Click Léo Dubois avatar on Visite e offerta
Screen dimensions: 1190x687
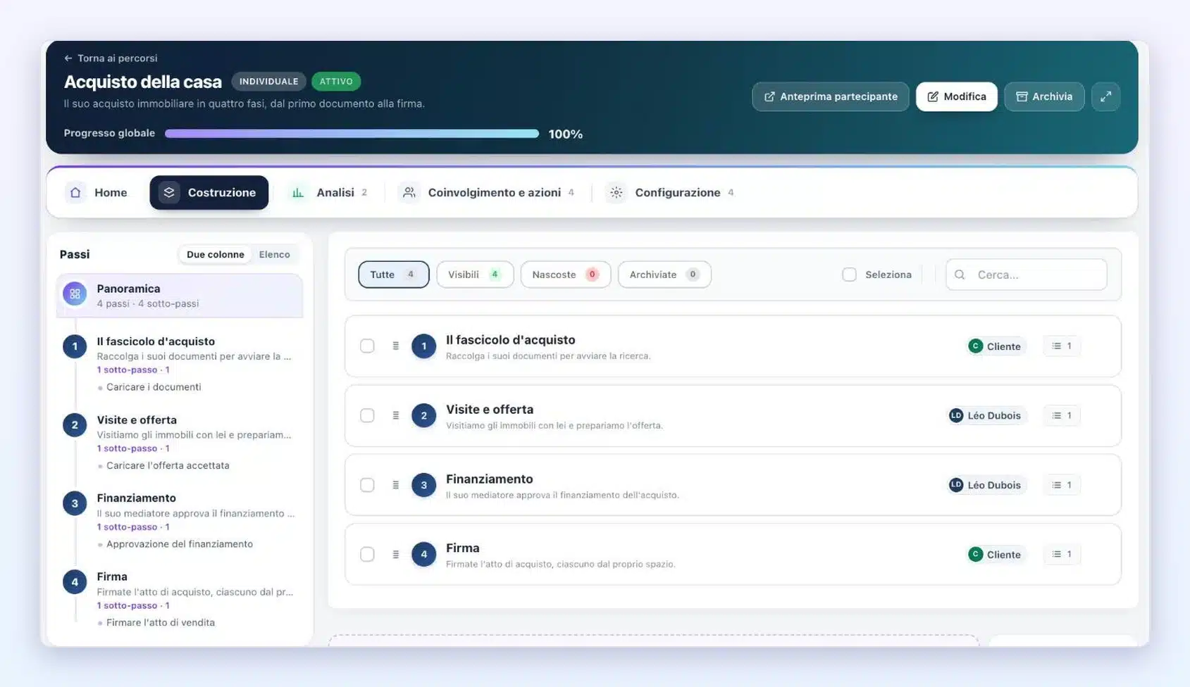956,415
